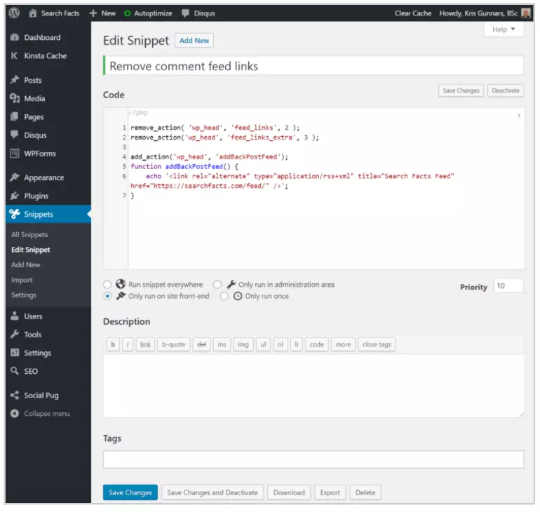Viewport: 540px width, 512px height.
Task: Click the Autoptimize green circle icon
Action: [x=127, y=13]
